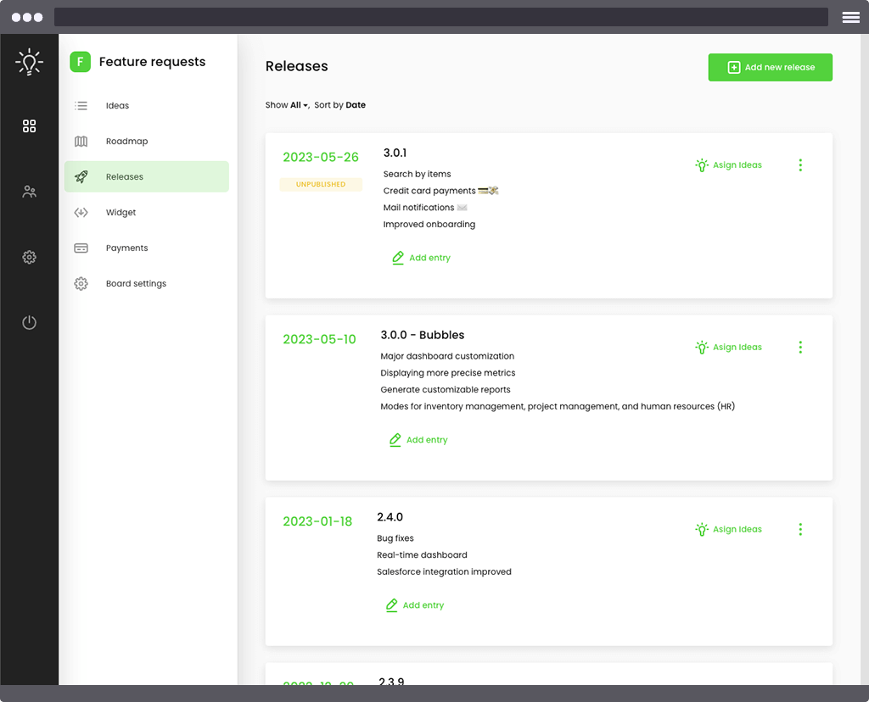Open Payments from the side menu
This screenshot has width=869, height=702.
[x=126, y=248]
